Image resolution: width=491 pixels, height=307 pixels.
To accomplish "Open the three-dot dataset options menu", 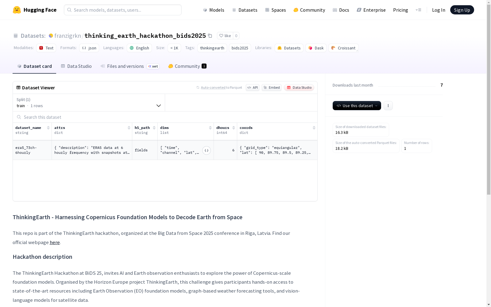I will [x=388, y=106].
